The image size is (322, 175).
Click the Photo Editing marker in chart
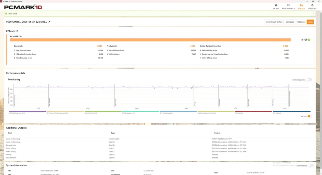(x=249, y=102)
